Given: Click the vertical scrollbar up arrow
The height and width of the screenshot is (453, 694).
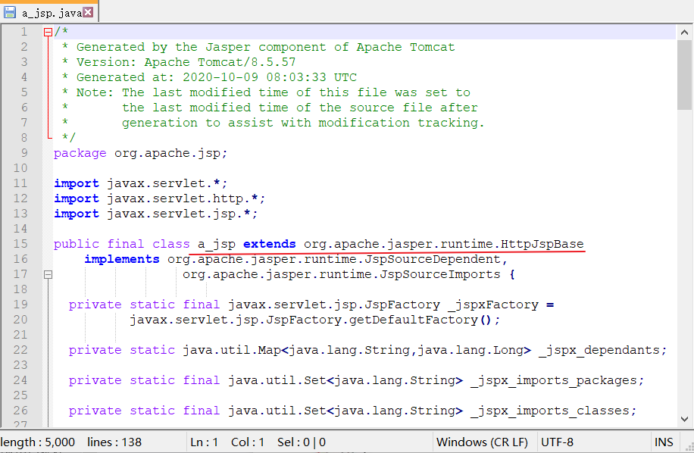Looking at the screenshot, I should tap(684, 33).
